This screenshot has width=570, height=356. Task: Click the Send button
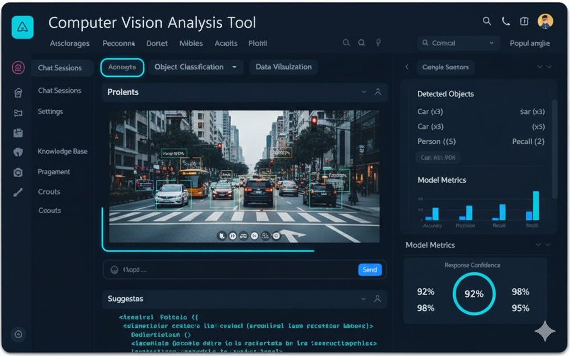pos(370,270)
